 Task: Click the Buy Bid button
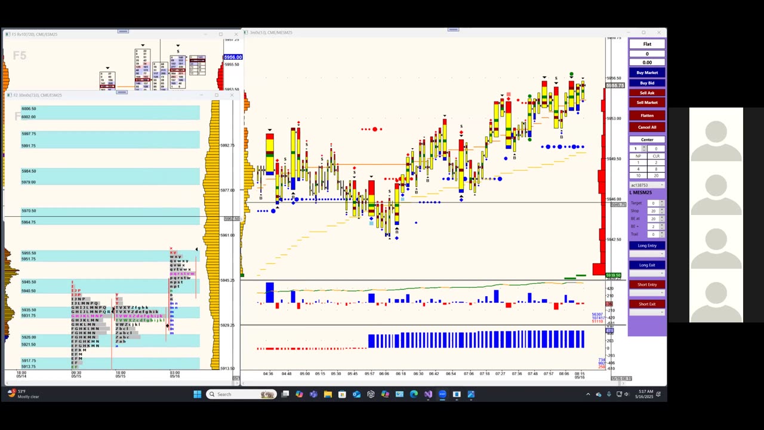pos(647,83)
